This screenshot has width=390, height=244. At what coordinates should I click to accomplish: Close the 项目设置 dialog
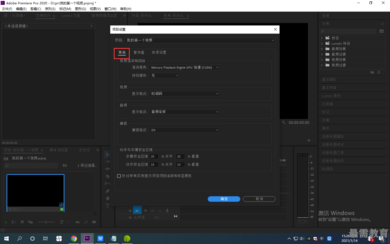click(x=275, y=29)
